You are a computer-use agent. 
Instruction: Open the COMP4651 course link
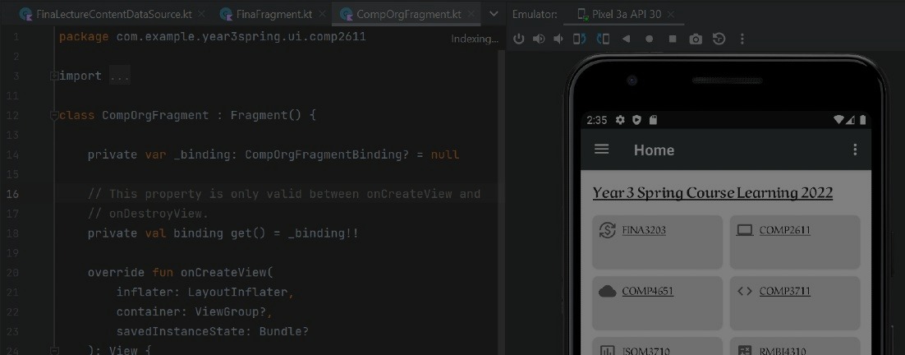(x=648, y=292)
